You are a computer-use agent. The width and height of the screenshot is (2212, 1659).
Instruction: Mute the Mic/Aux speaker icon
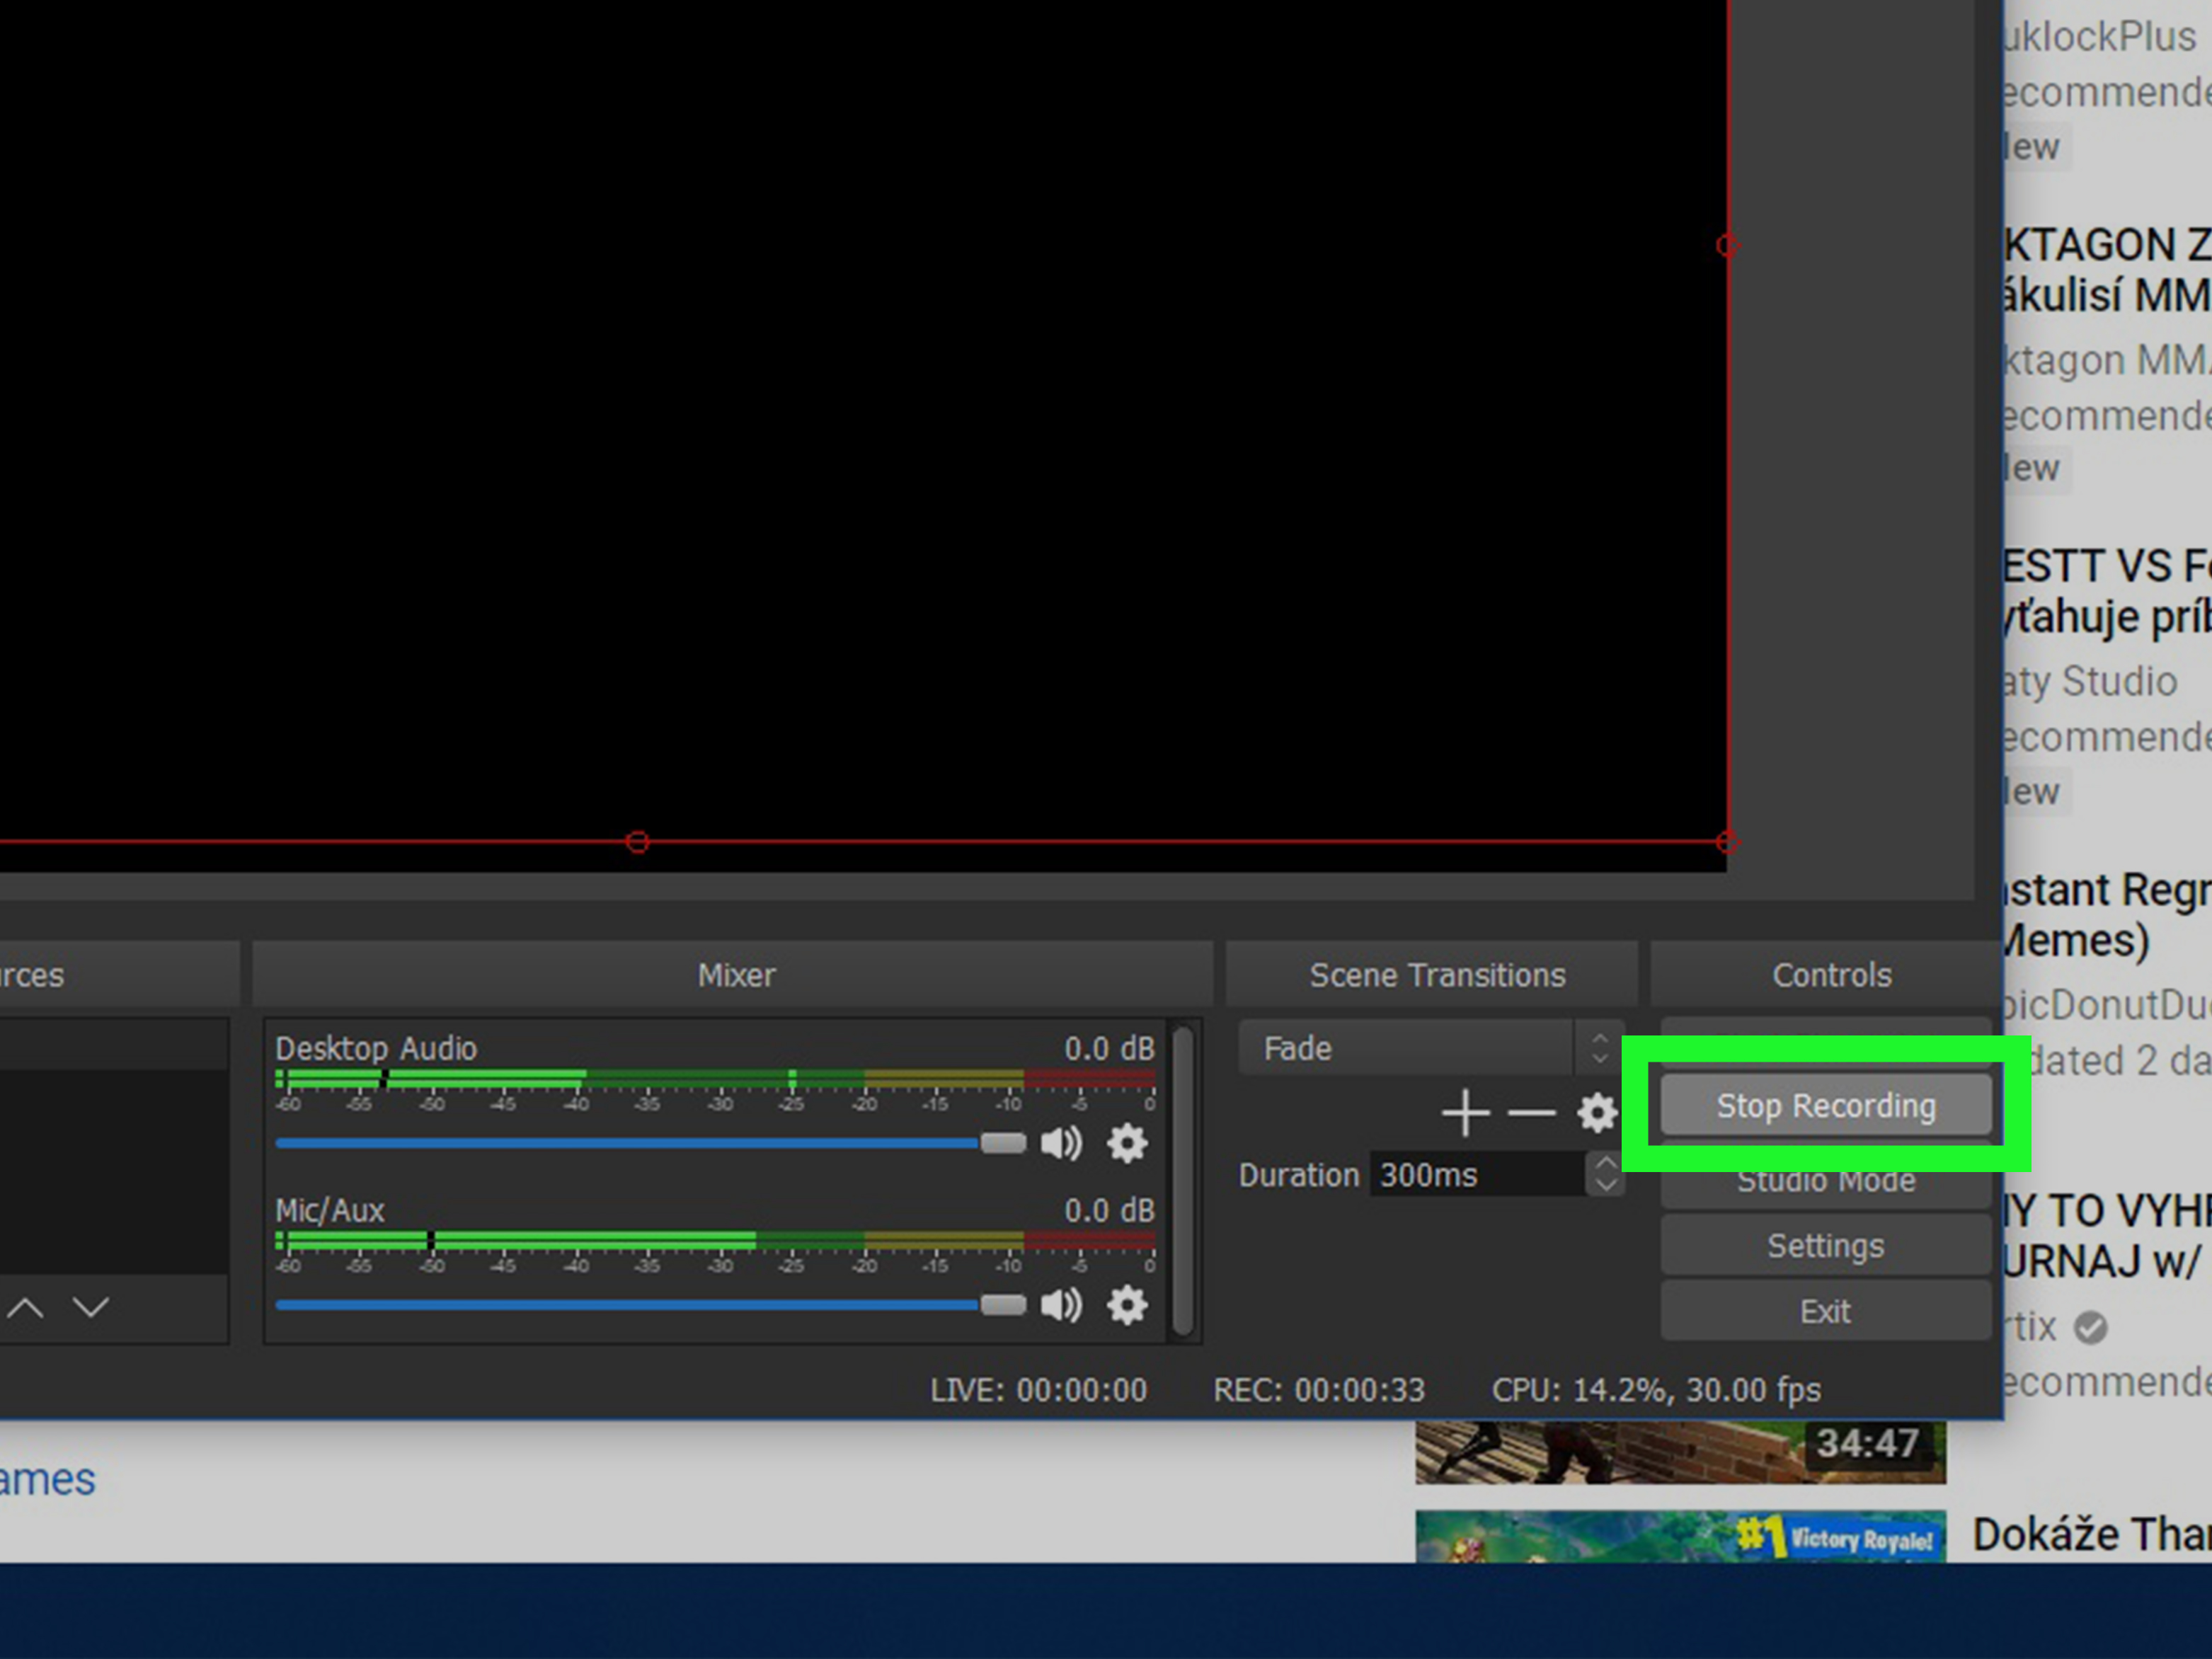pos(1061,1305)
